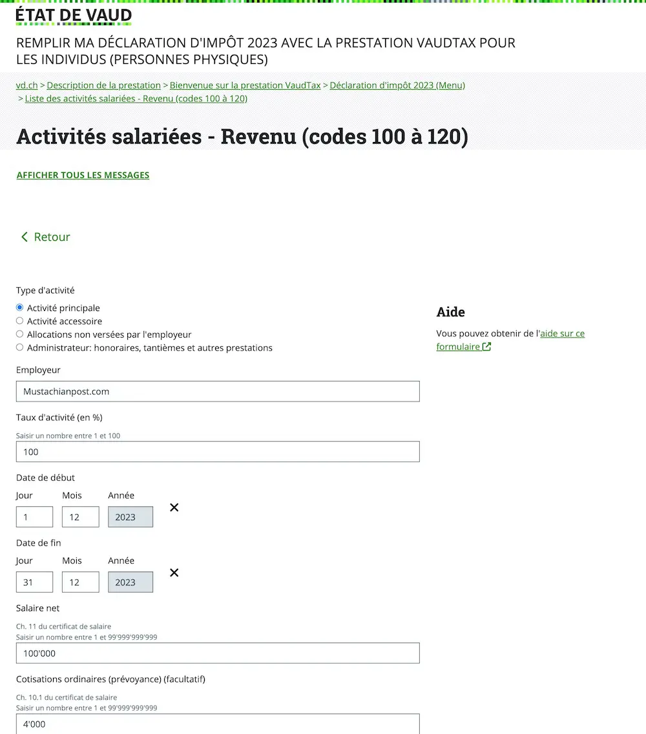Click the Aide sidebar heading
The height and width of the screenshot is (734, 646).
point(451,312)
